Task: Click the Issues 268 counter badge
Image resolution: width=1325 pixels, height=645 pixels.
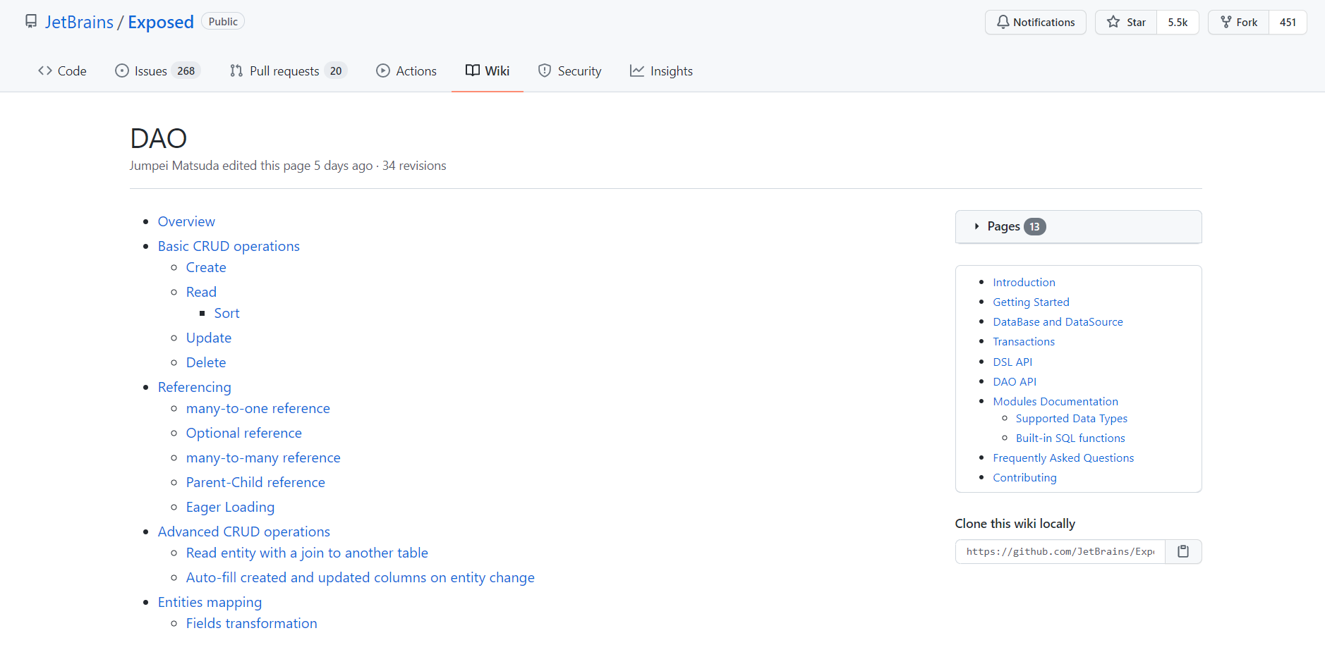Action: (x=186, y=70)
